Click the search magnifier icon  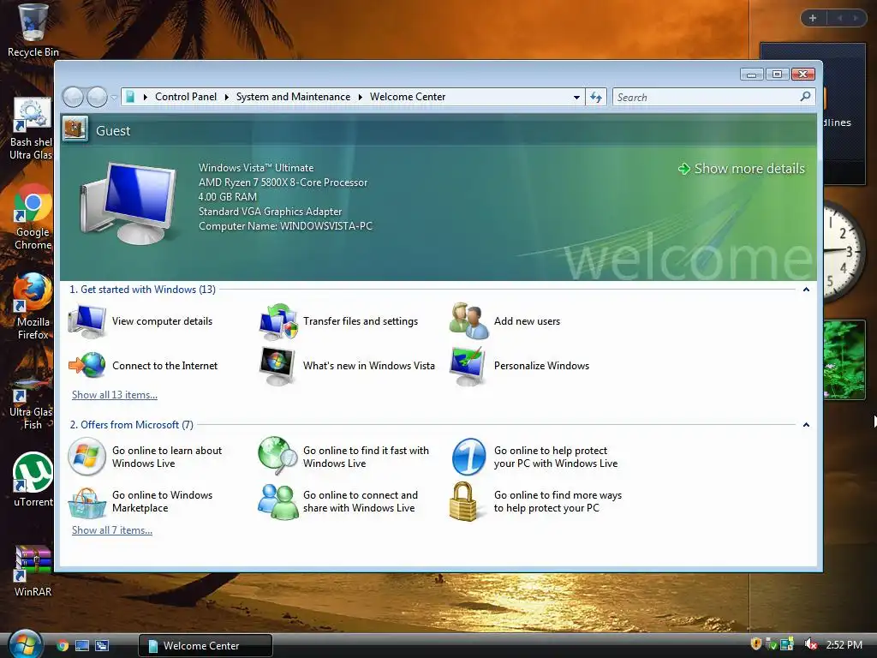click(x=805, y=97)
